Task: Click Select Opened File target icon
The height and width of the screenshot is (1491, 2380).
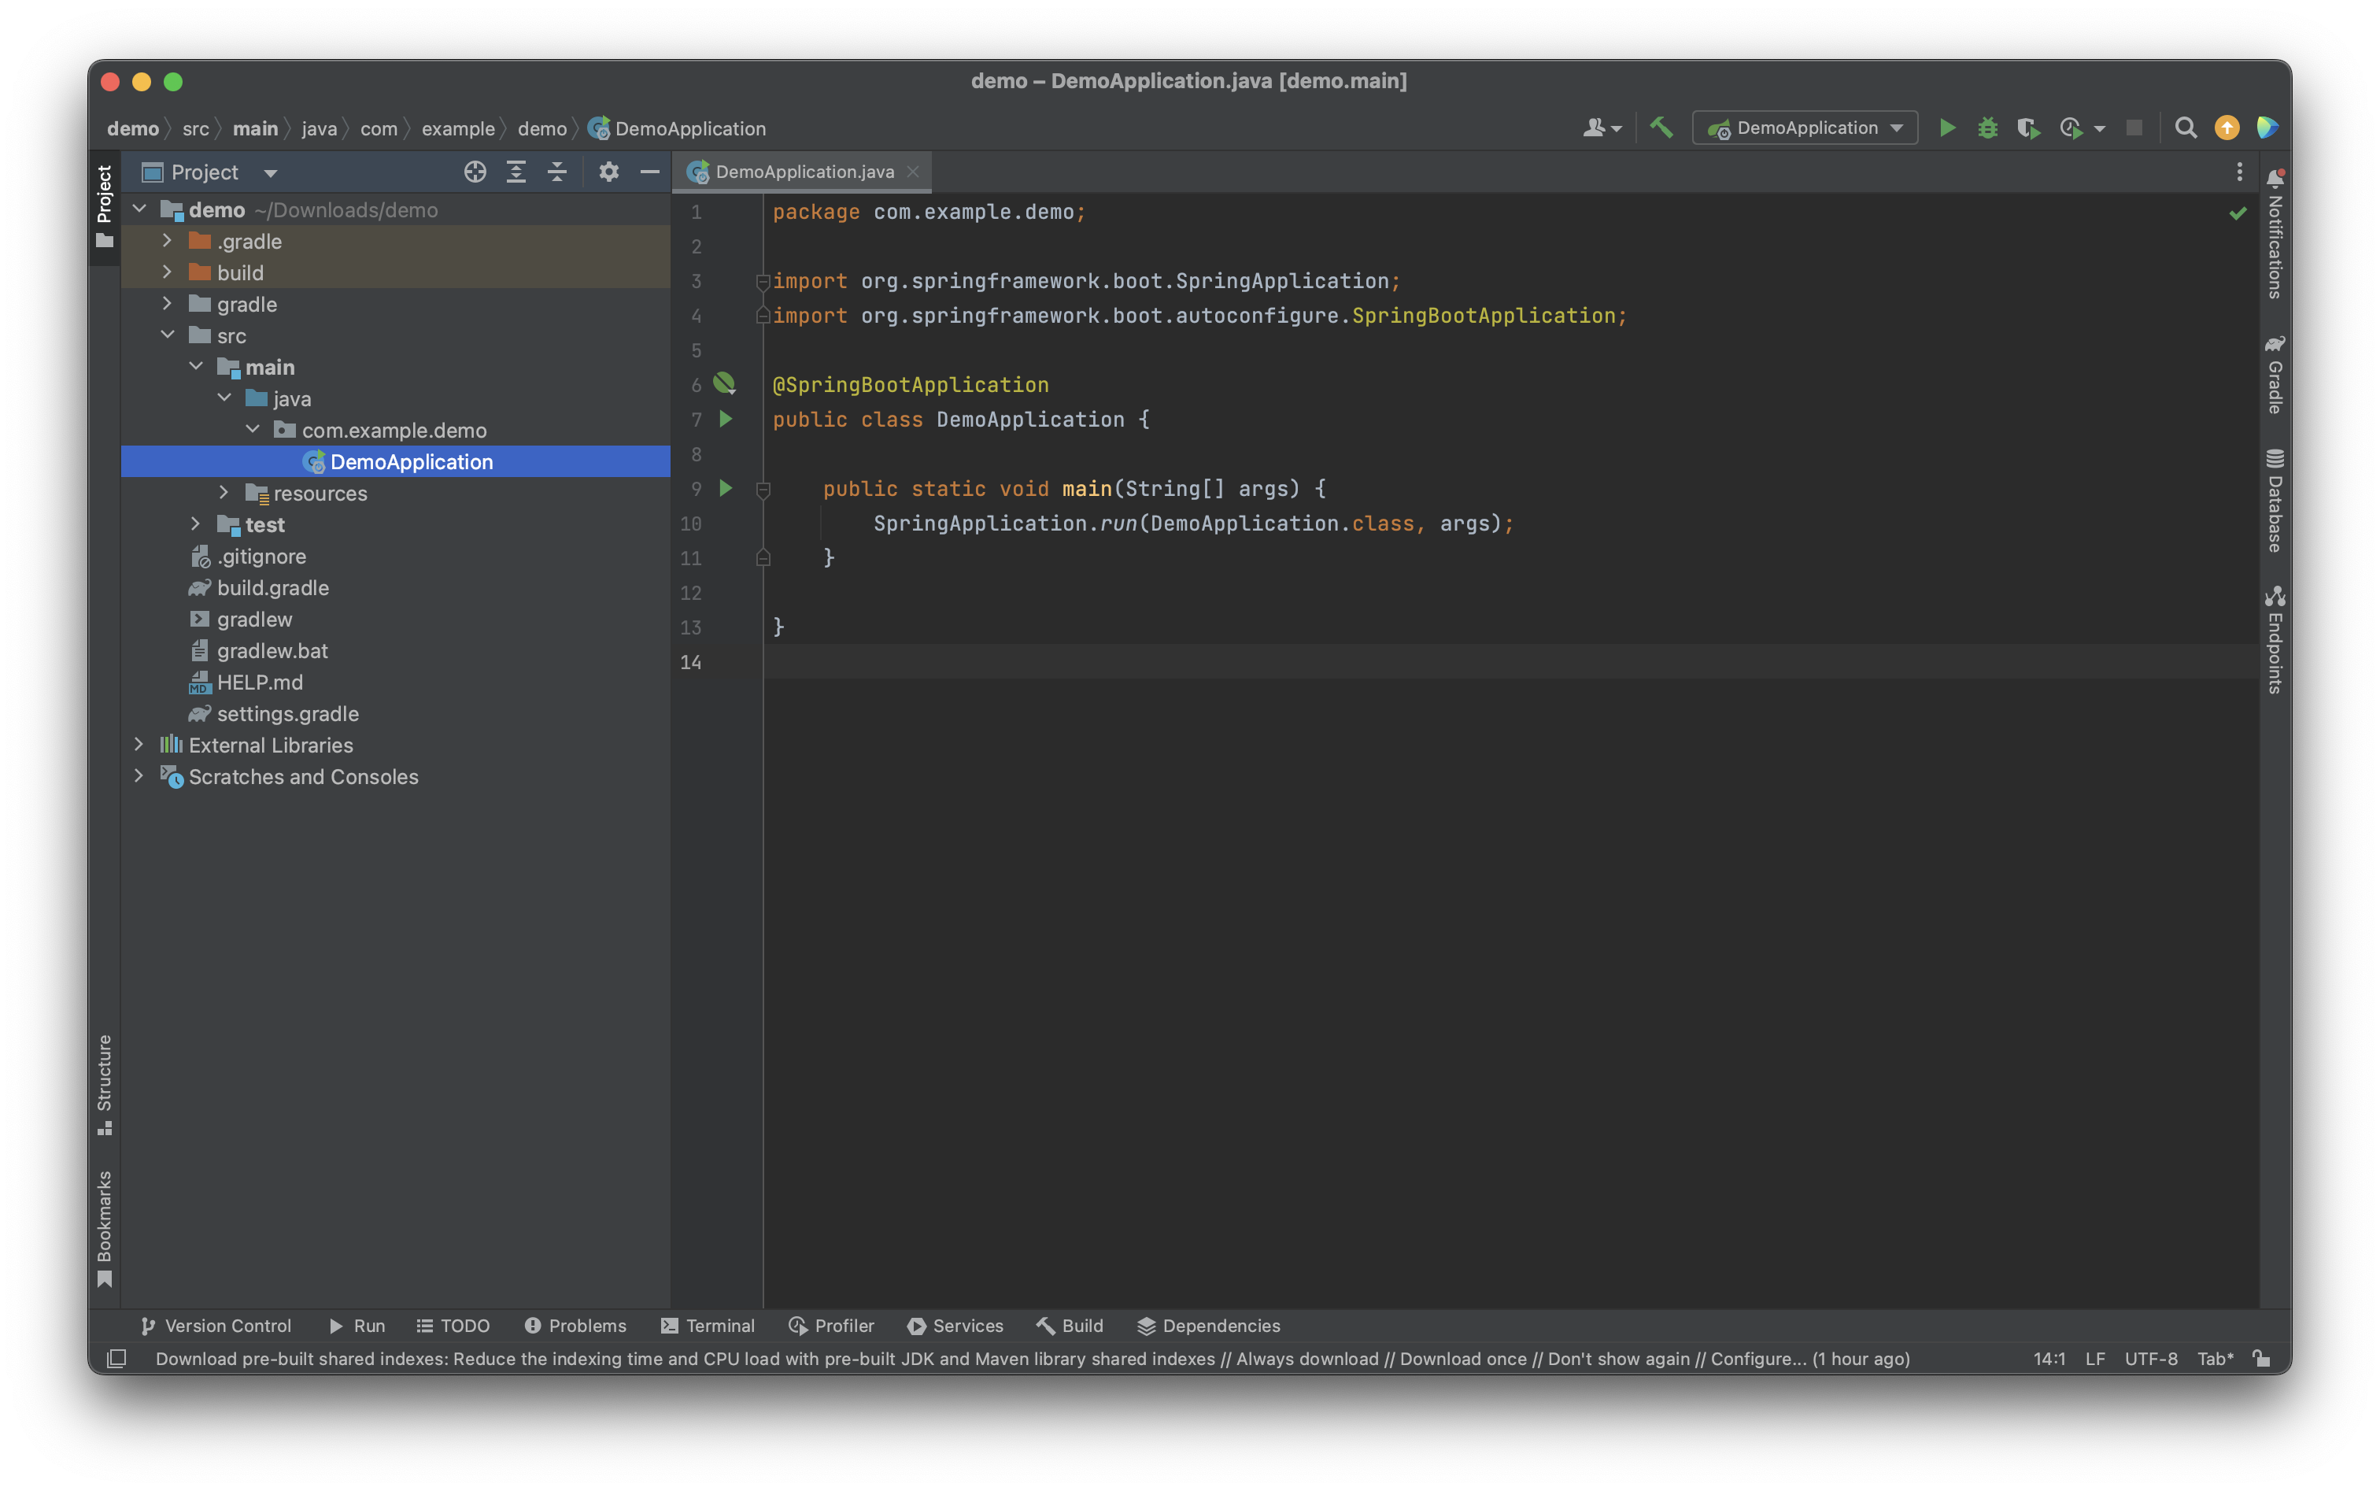Action: coord(475,172)
